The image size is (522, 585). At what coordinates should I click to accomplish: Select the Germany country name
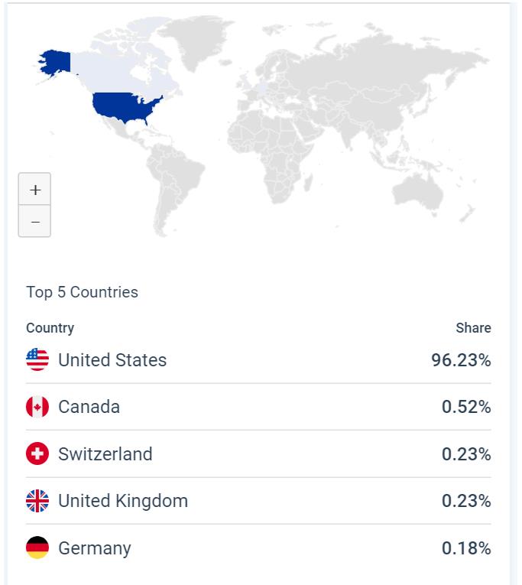pos(95,548)
